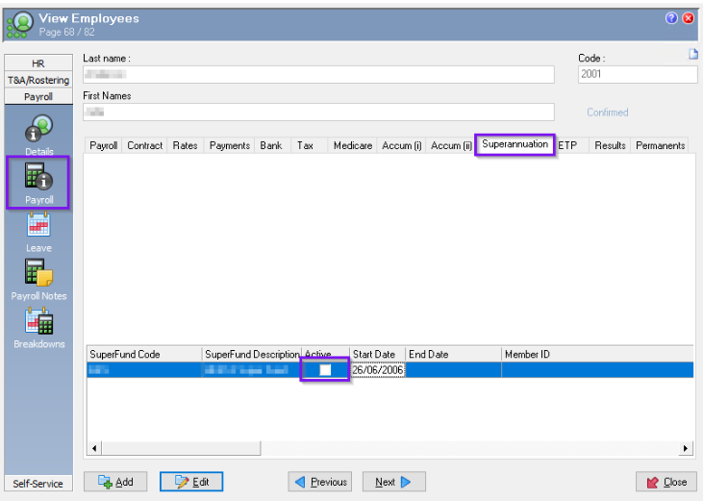Click the Edit button

[191, 482]
